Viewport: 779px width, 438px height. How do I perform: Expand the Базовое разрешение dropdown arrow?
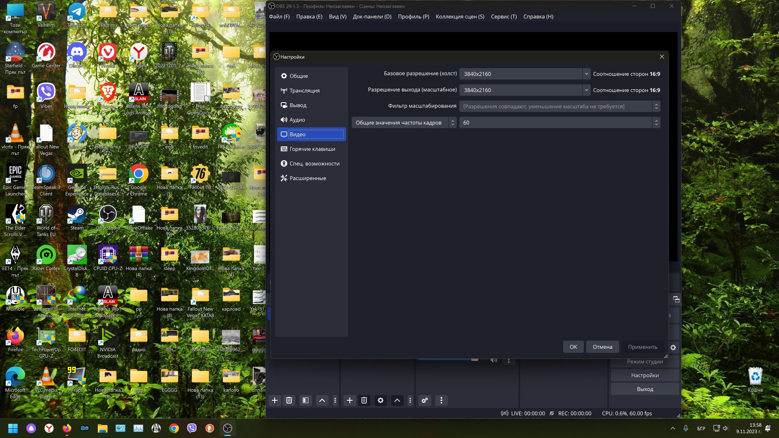click(x=586, y=74)
